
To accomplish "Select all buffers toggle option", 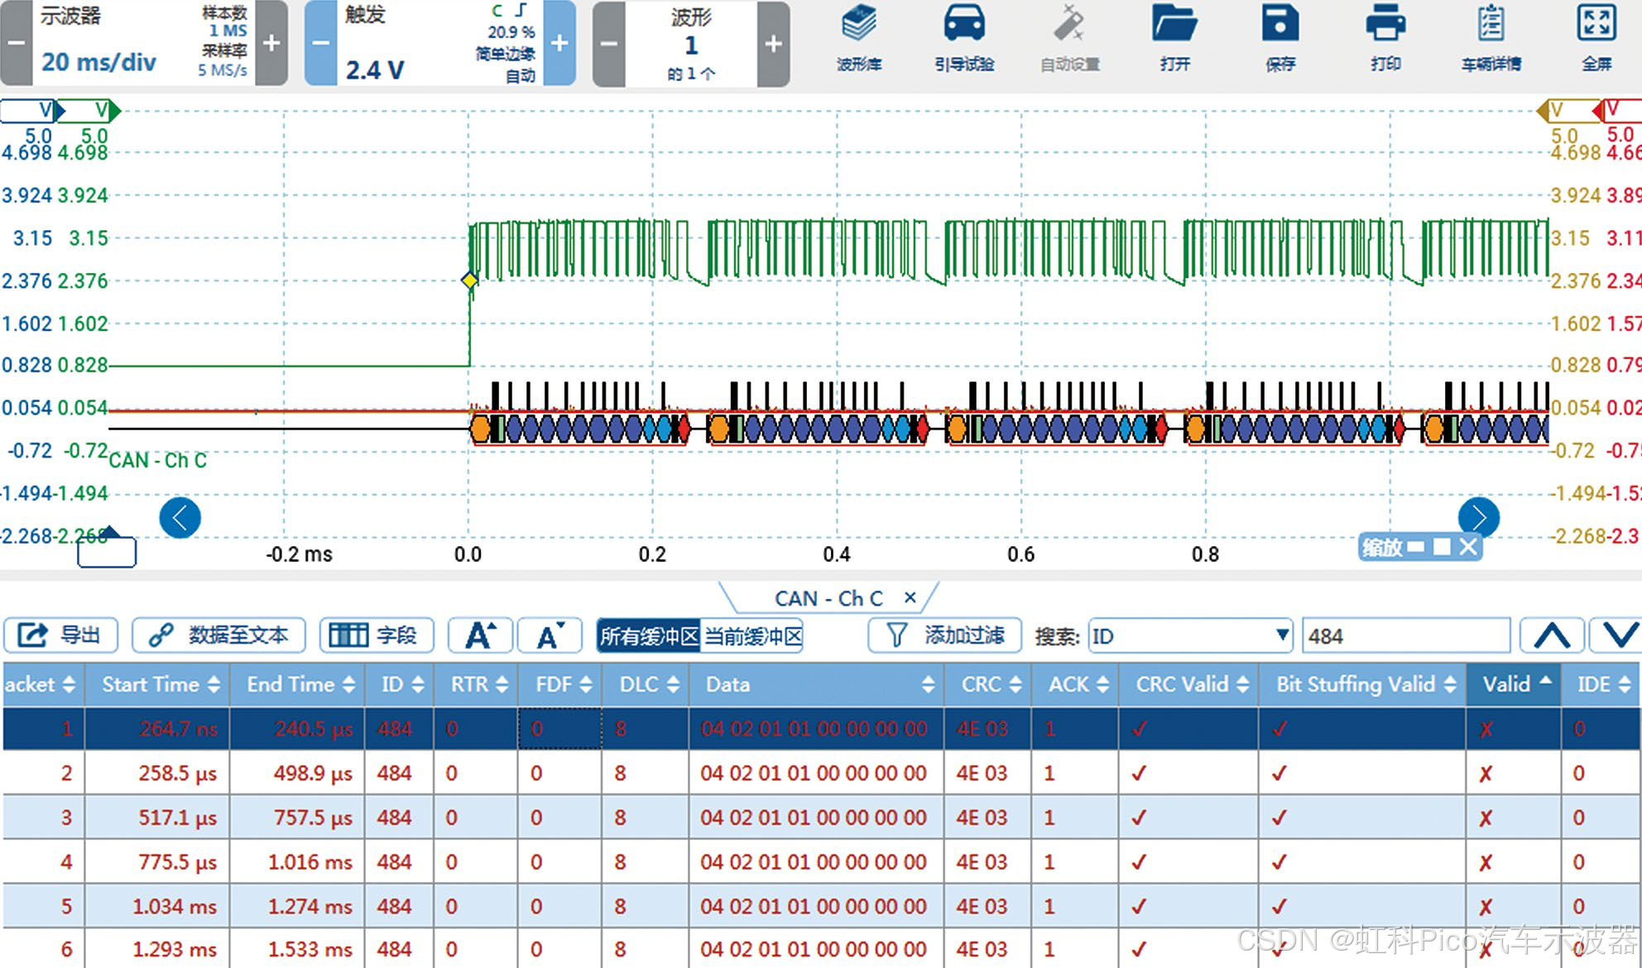I will click(649, 636).
